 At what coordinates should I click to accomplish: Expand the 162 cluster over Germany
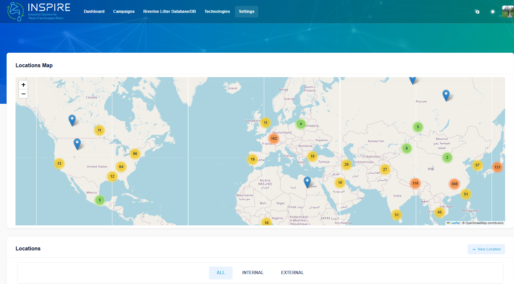[274, 139]
